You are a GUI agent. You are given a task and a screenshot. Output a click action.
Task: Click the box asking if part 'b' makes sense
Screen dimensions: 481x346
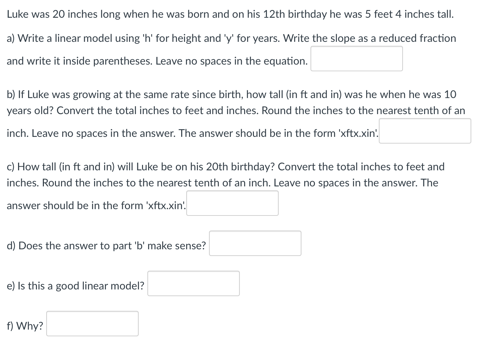[255, 243]
